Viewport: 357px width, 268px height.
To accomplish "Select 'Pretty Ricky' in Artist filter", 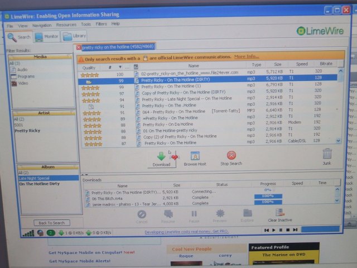I will pyautogui.click(x=27, y=131).
